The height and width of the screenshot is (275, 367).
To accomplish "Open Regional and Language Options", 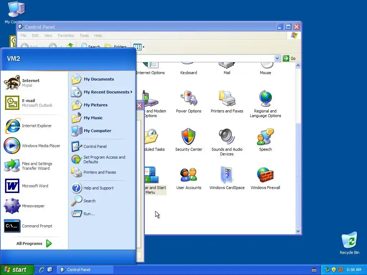I will (265, 104).
